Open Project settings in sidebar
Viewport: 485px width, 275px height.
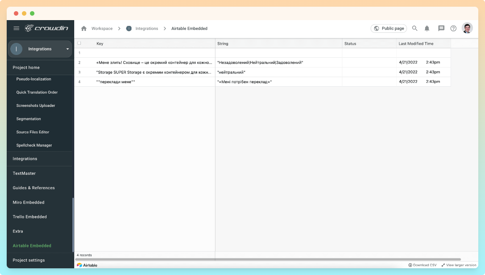pos(29,260)
